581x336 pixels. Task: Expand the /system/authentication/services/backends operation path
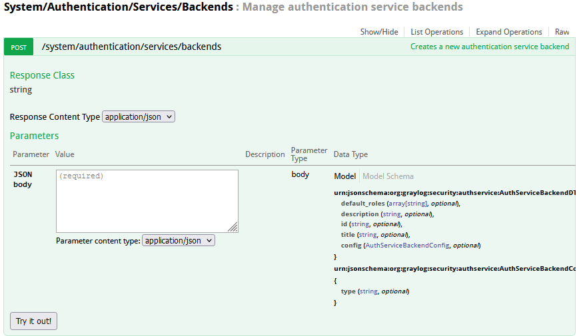point(131,47)
